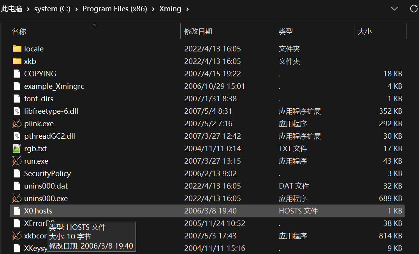The image size is (419, 254).
Task: Click the libfreetype-6.dll file name
Action: pos(51,111)
